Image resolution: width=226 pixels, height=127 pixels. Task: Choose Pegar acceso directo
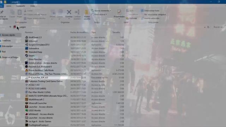pyautogui.click(x=35, y=18)
